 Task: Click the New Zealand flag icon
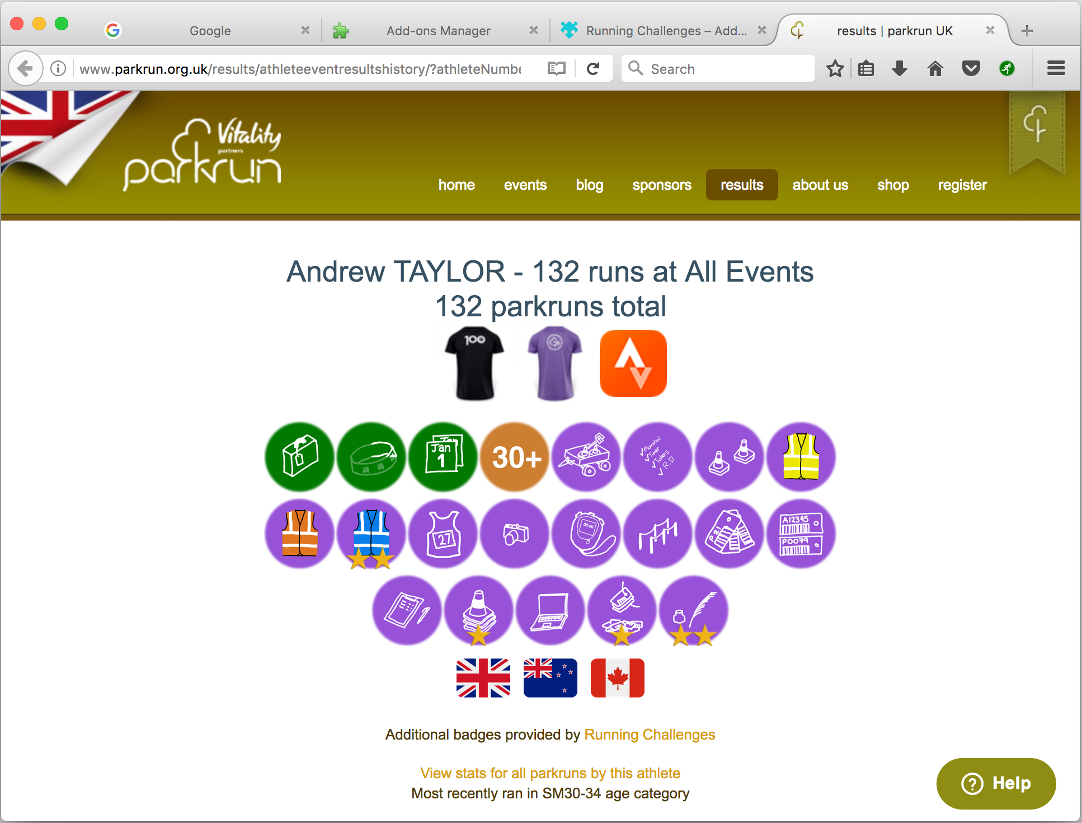tap(550, 678)
